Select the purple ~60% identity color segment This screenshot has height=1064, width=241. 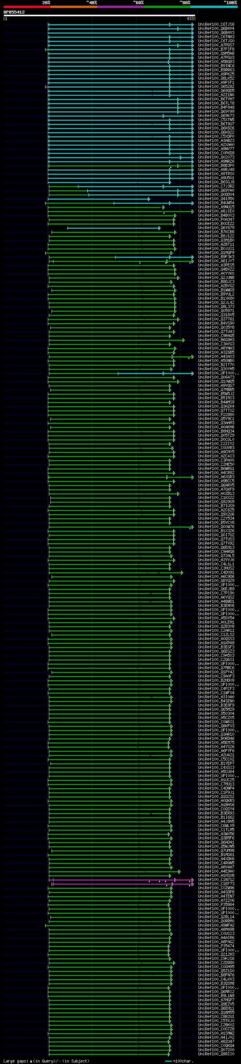tap(121, 7)
